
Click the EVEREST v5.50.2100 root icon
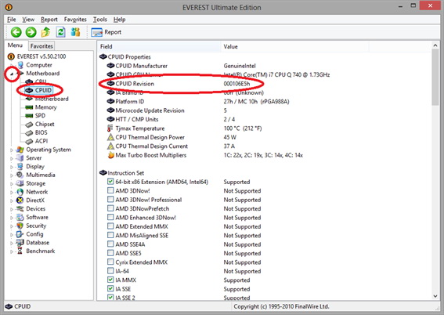point(11,56)
